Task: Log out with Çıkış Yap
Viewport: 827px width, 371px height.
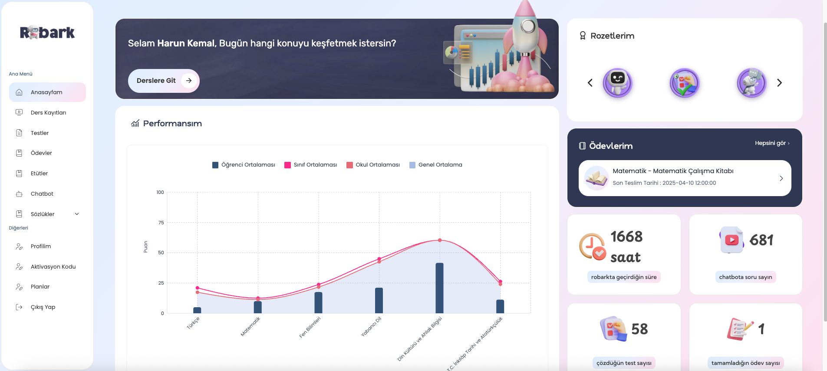Action: [x=47, y=307]
